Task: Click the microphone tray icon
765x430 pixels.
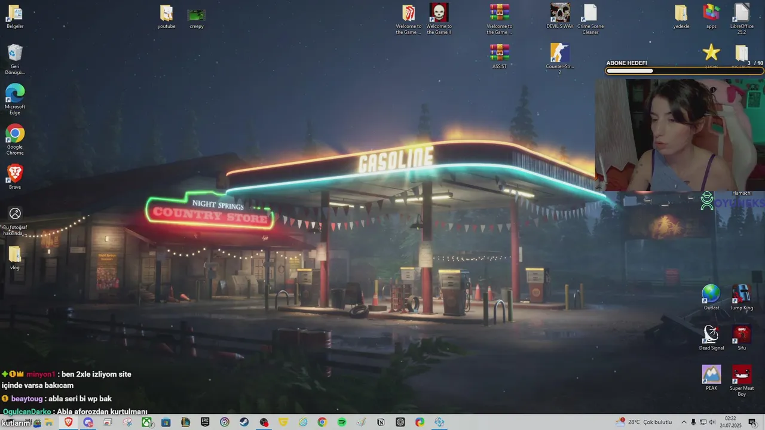Action: 693,422
